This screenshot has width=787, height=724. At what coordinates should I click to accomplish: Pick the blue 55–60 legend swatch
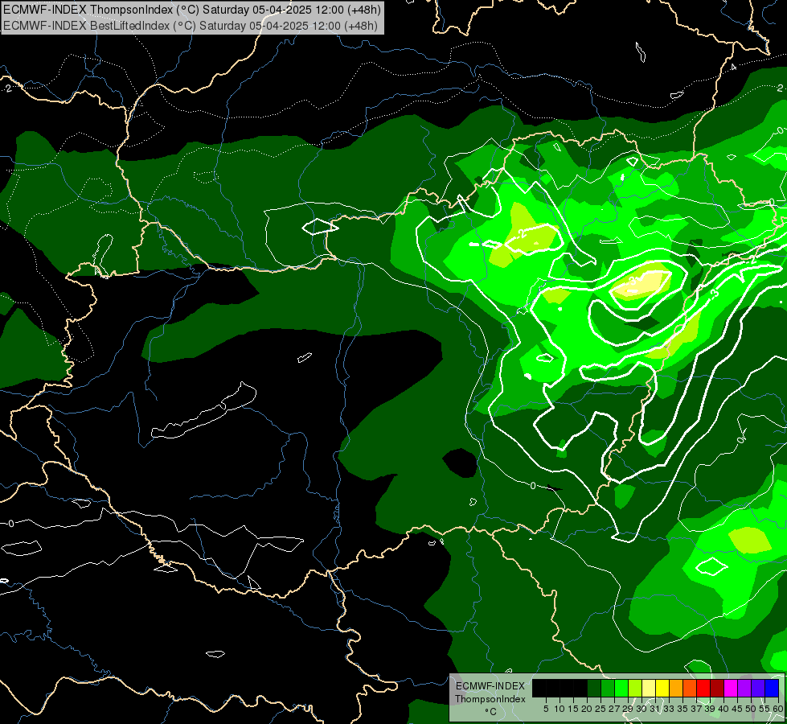(x=772, y=688)
